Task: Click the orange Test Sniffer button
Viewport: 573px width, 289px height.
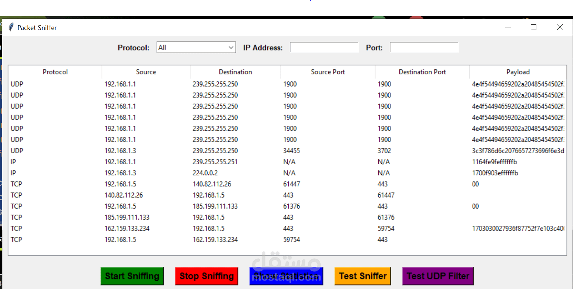Action: pyautogui.click(x=363, y=276)
